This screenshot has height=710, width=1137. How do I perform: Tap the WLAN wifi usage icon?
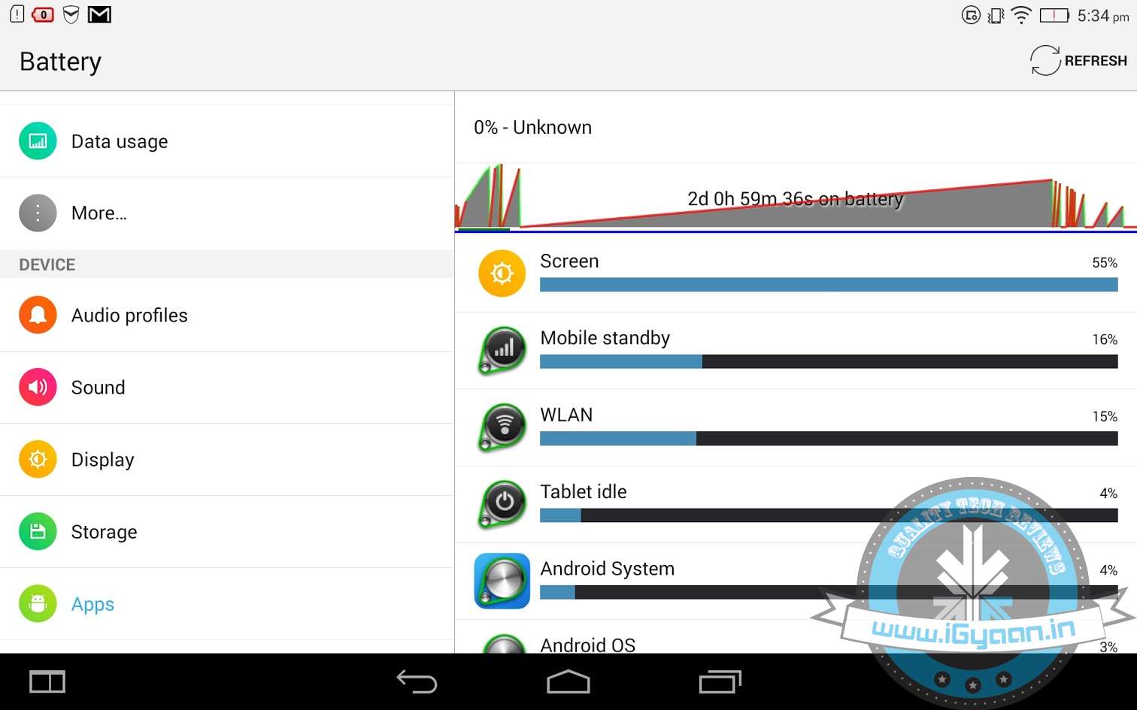pyautogui.click(x=502, y=427)
